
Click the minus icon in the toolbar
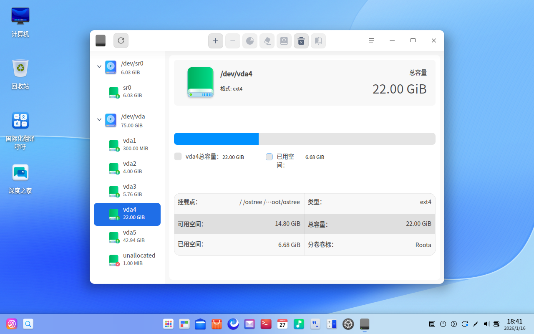233,41
